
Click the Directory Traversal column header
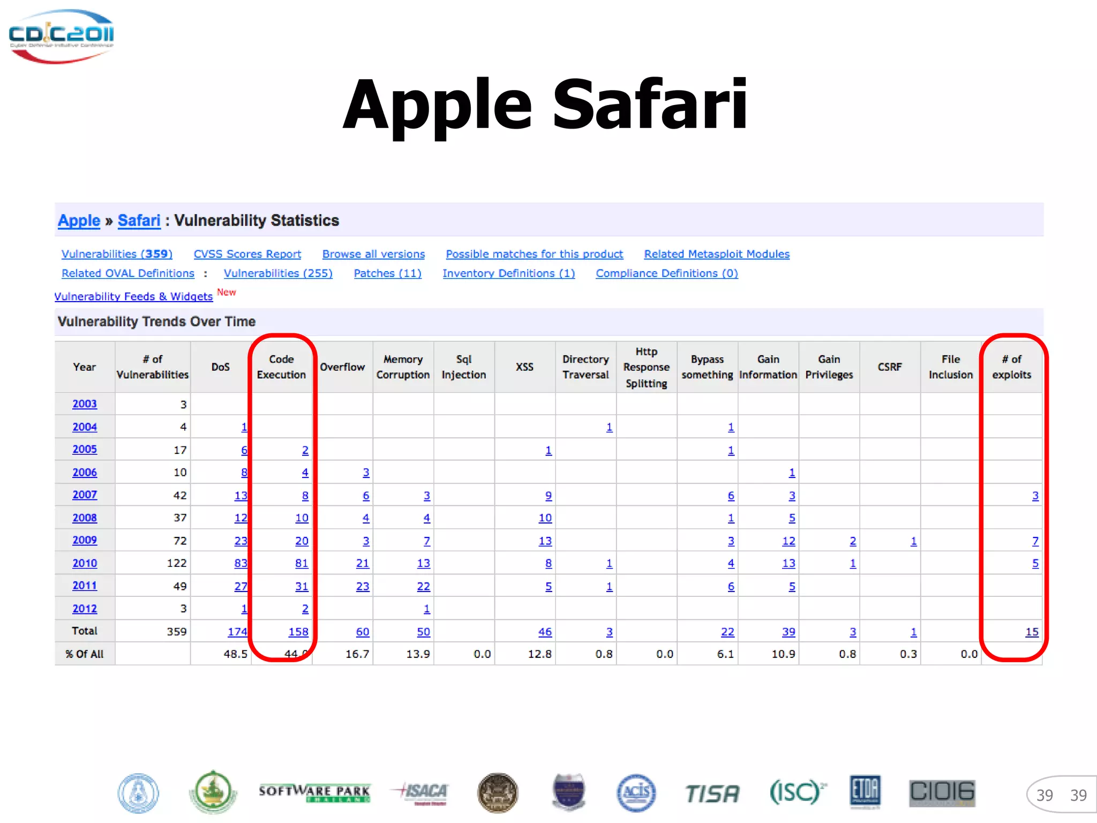[x=585, y=367]
